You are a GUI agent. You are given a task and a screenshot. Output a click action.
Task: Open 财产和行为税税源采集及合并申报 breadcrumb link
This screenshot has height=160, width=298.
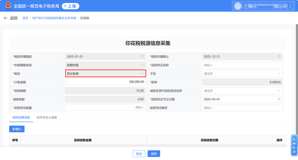[54, 18]
